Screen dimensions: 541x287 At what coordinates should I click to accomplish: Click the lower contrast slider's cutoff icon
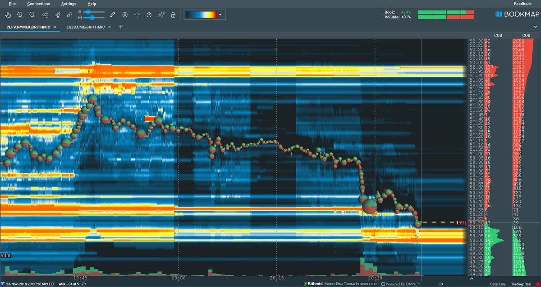click(x=80, y=18)
